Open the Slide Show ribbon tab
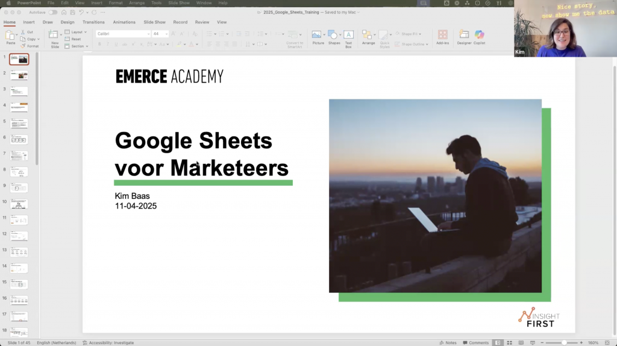This screenshot has width=617, height=346. pyautogui.click(x=154, y=22)
